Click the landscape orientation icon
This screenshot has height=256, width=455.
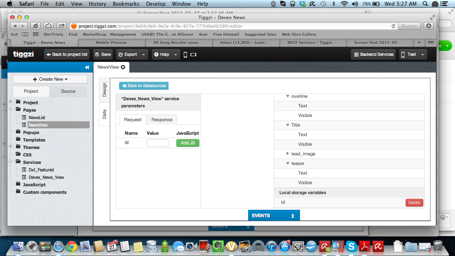(x=193, y=54)
